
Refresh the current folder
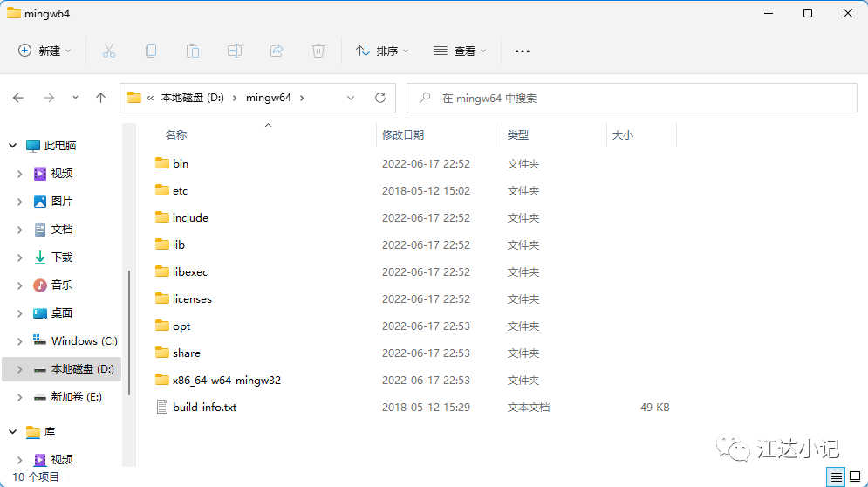tap(380, 98)
